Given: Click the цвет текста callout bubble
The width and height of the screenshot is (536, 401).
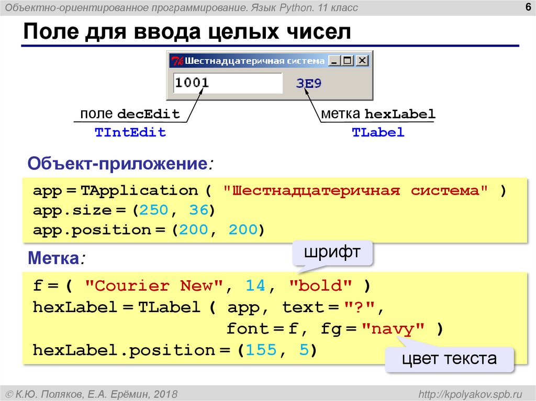Looking at the screenshot, I should (x=449, y=359).
